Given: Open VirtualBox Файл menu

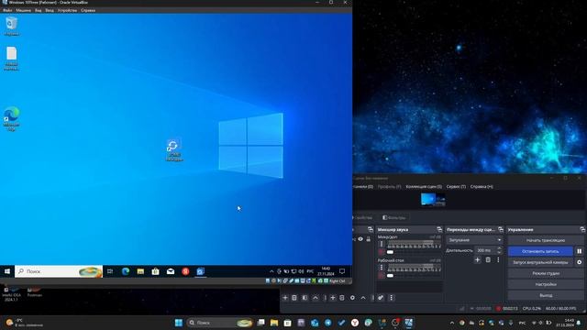Looking at the screenshot, I should point(7,10).
